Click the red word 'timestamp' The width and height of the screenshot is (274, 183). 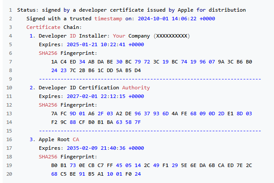(108, 19)
